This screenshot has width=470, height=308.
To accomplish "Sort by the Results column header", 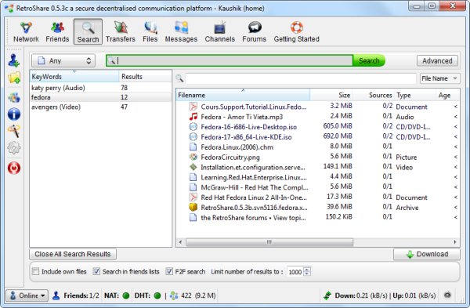I will coord(146,77).
